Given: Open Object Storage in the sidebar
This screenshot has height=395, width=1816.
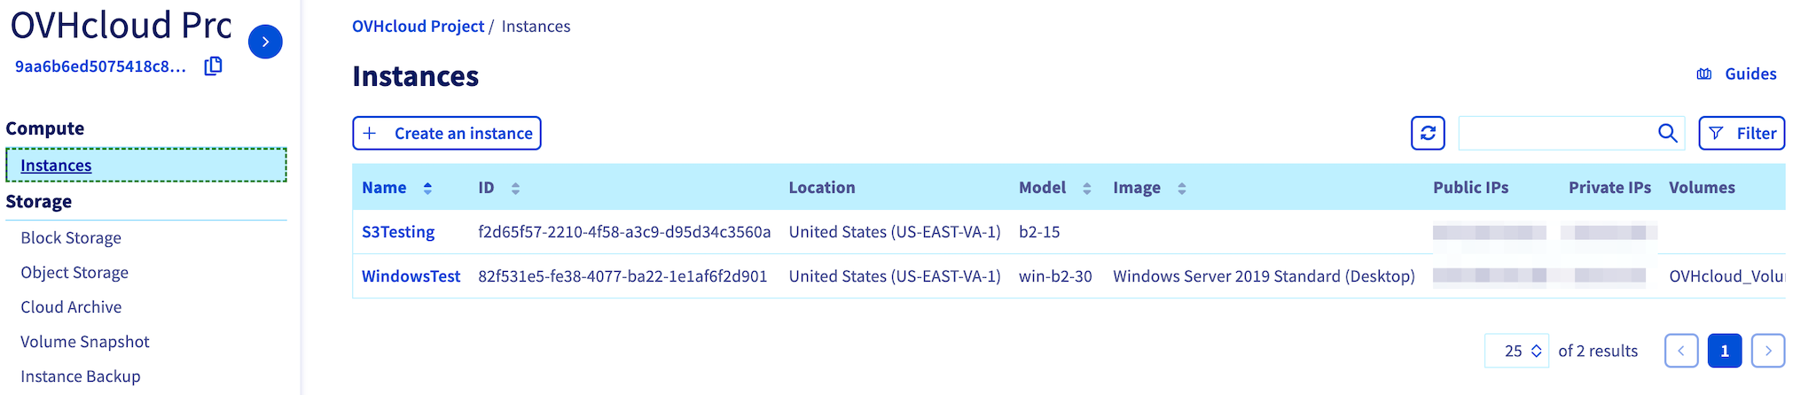Looking at the screenshot, I should click(74, 272).
